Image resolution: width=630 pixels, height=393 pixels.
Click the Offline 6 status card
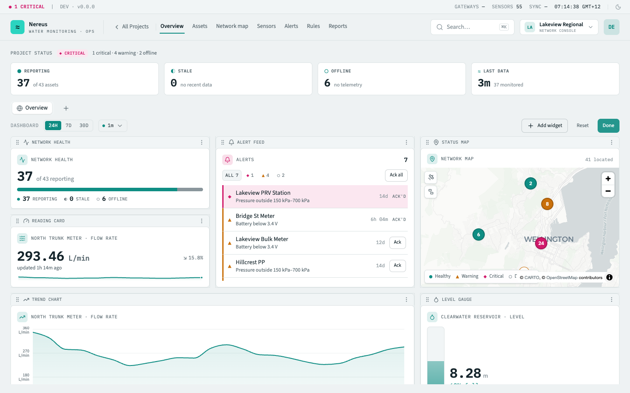[392, 79]
